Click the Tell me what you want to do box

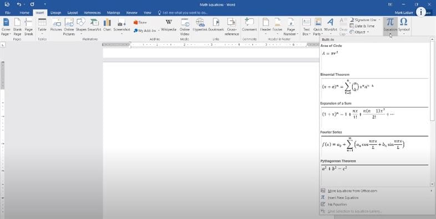(x=182, y=13)
